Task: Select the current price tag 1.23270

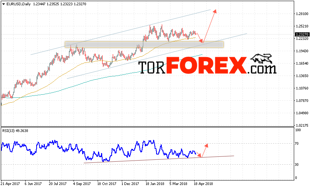Action: click(x=302, y=35)
